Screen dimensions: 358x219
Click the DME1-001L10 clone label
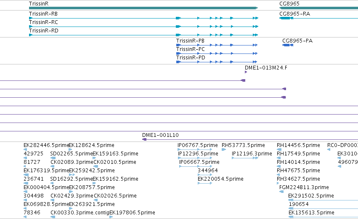tap(160, 135)
